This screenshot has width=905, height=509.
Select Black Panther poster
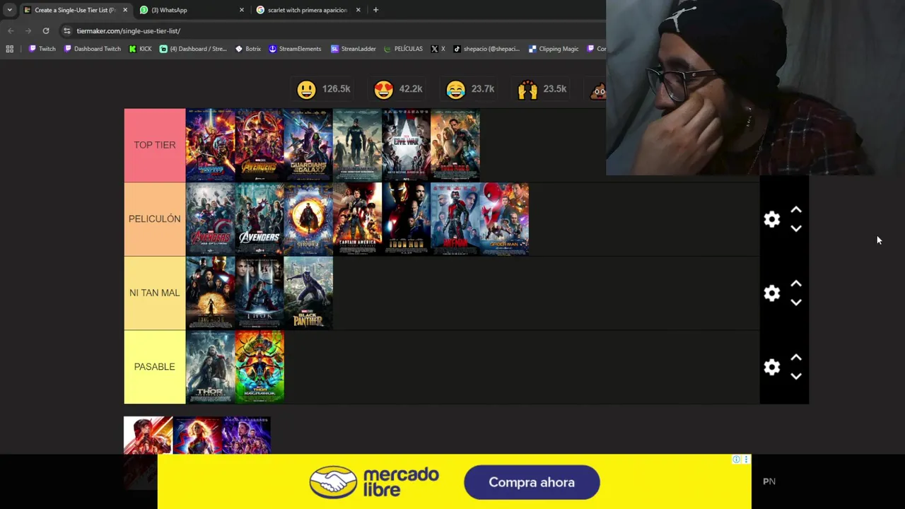(x=308, y=293)
